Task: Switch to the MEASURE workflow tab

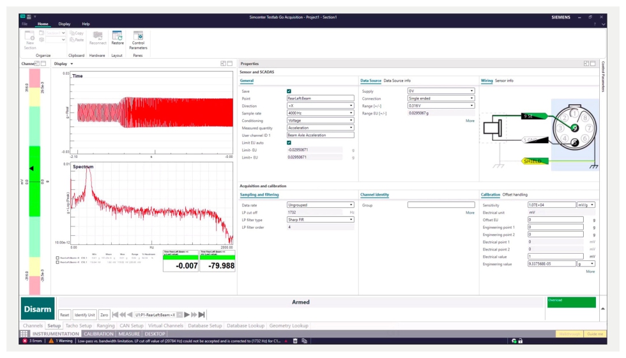Action: point(129,334)
